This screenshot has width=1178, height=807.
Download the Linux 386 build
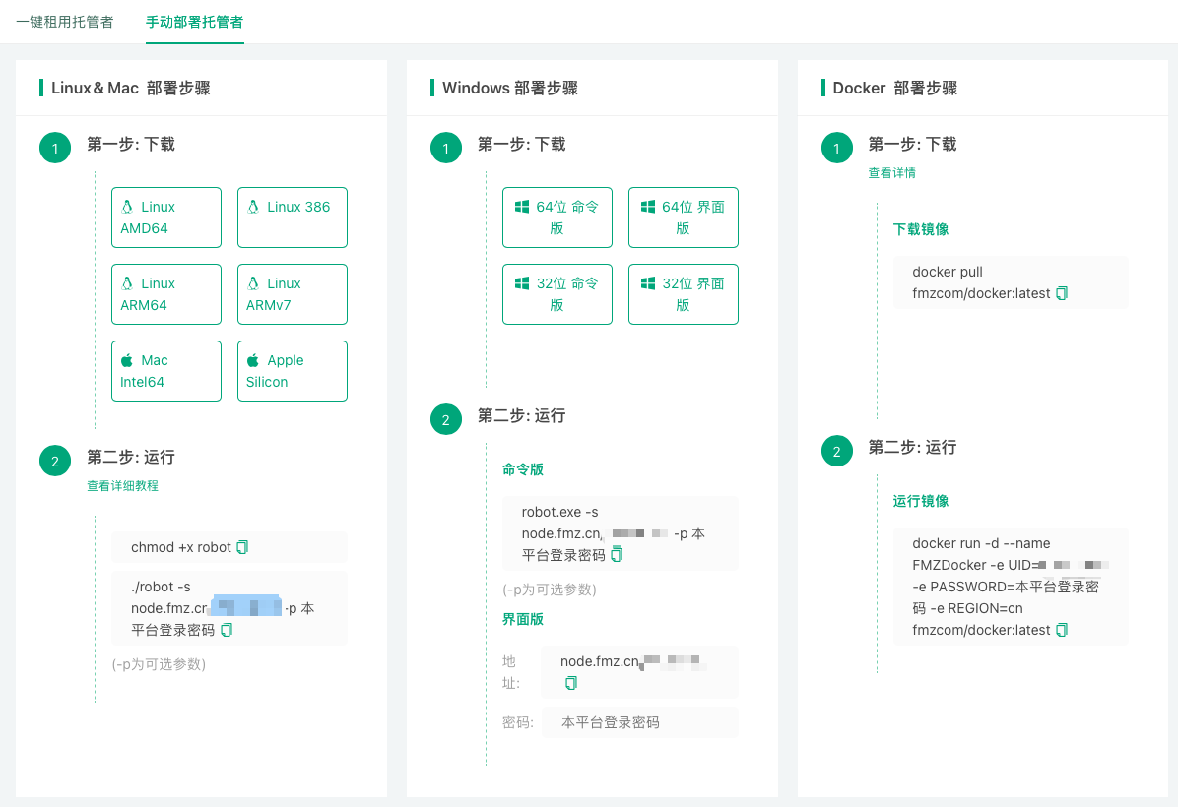[293, 217]
